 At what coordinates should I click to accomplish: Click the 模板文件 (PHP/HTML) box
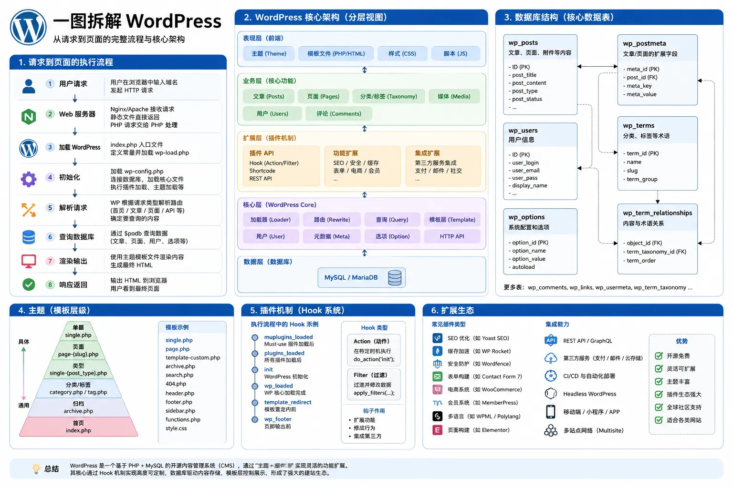[x=336, y=54]
